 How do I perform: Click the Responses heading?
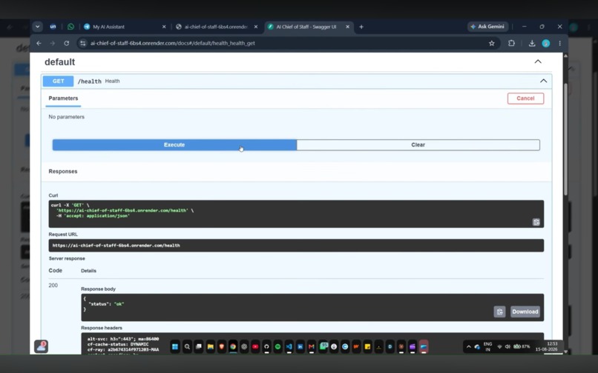coord(63,171)
